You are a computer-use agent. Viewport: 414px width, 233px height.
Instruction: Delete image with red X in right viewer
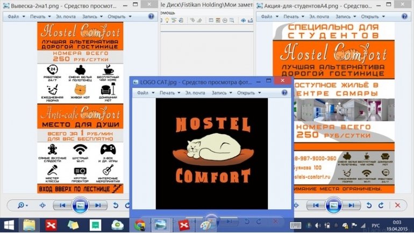tap(397, 205)
